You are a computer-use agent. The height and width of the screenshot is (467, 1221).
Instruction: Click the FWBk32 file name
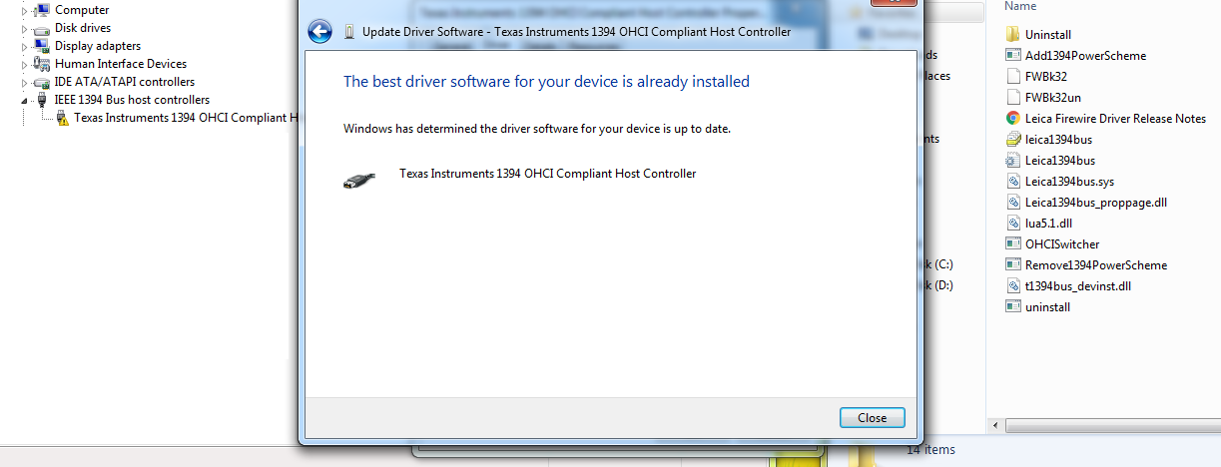(1047, 77)
